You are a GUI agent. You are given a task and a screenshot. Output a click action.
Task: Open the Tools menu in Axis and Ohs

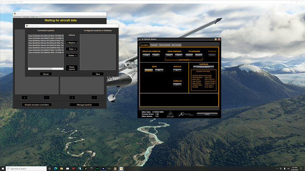(33, 17)
